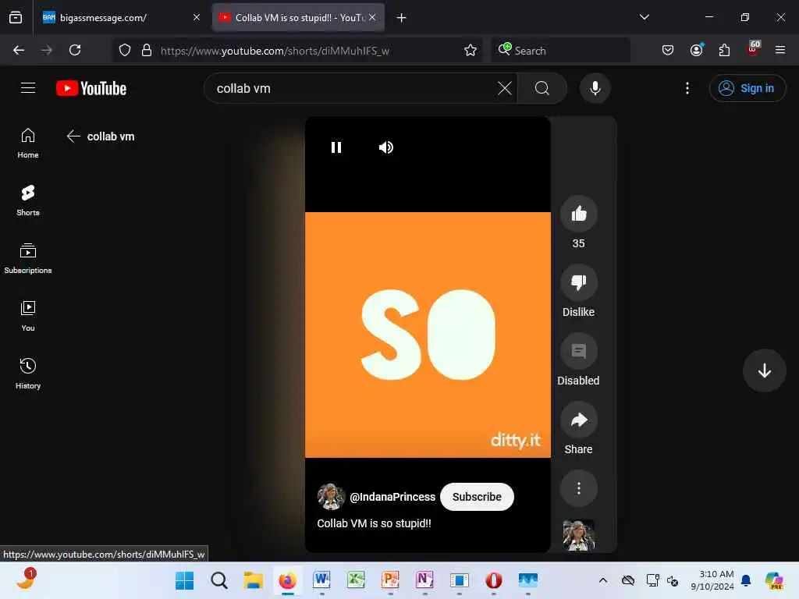Open History in sidebar
The image size is (799, 599).
[28, 374]
